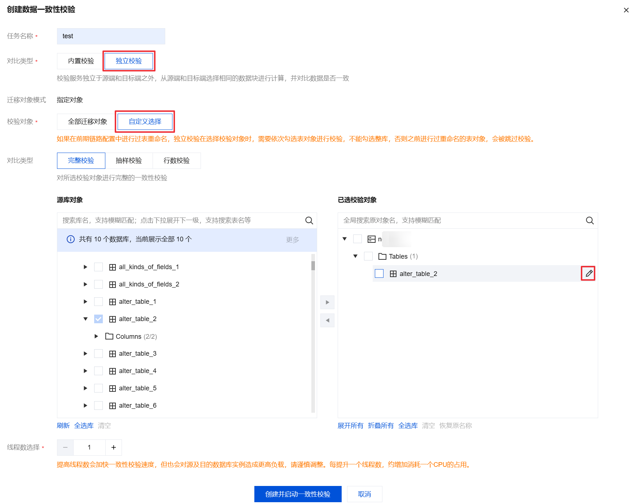Click 全选库 link under selected objects
The height and width of the screenshot is (504, 631).
coord(408,426)
